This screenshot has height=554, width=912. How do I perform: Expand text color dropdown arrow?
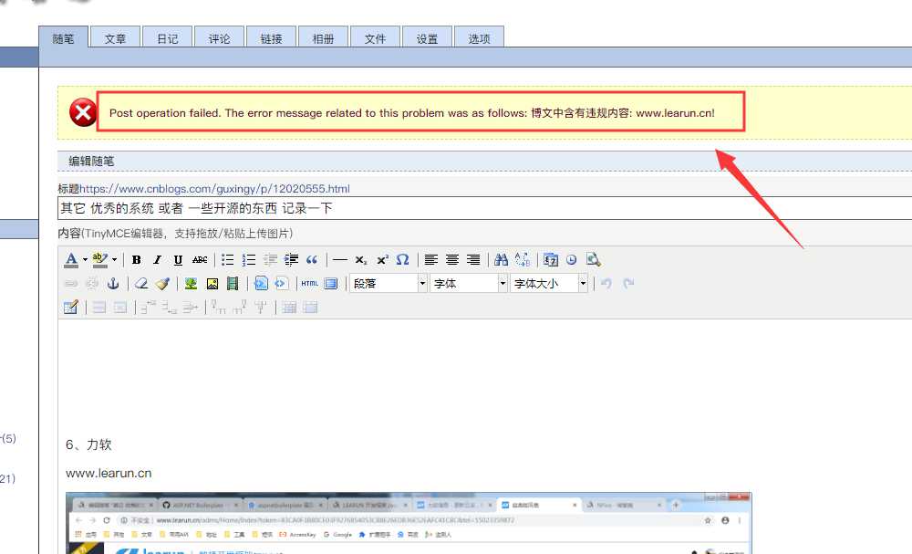85,259
